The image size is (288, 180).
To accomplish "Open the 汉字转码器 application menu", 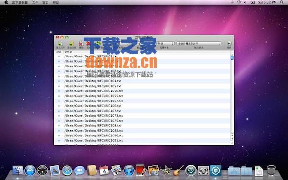I will pyautogui.click(x=20, y=2).
